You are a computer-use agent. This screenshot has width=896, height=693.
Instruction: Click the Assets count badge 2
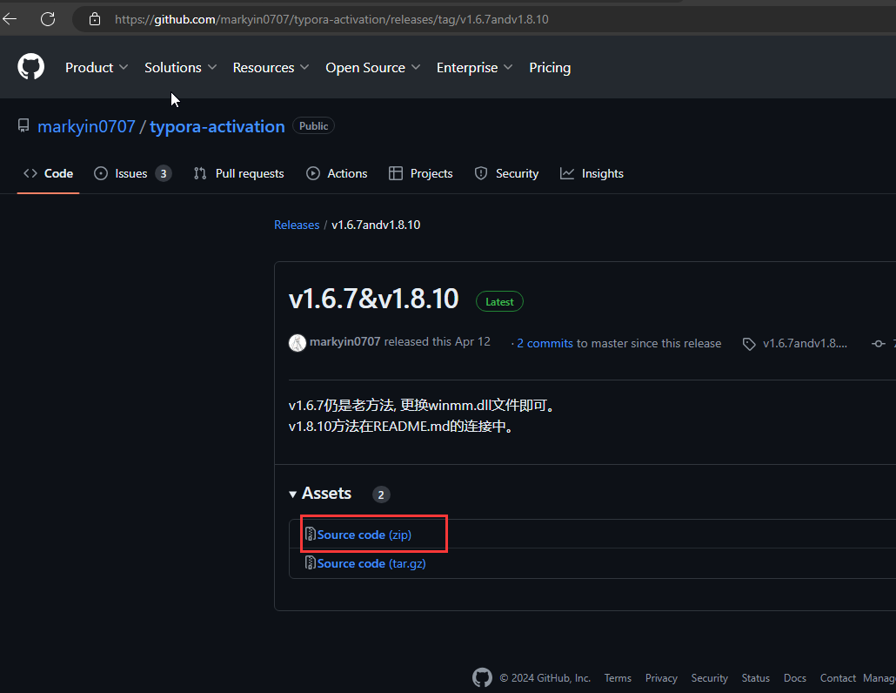(381, 495)
